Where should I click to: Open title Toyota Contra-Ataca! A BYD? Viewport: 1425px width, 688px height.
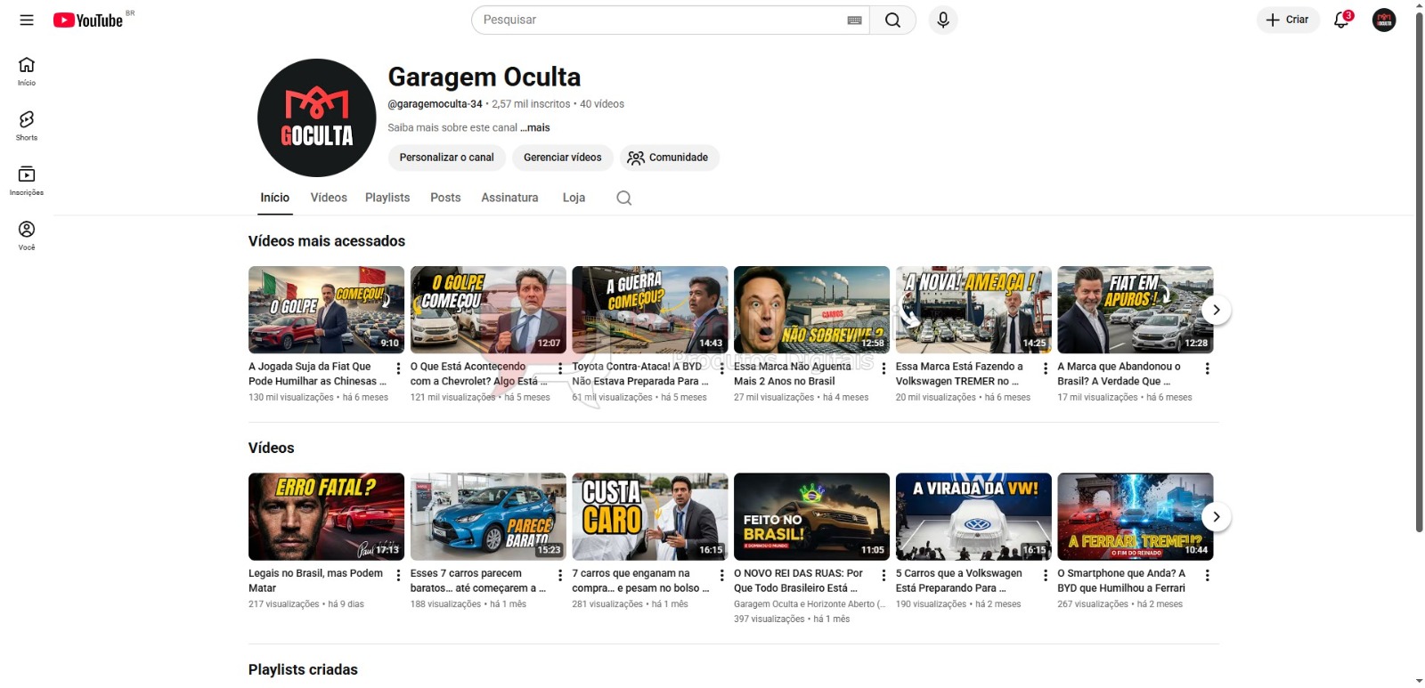640,374
